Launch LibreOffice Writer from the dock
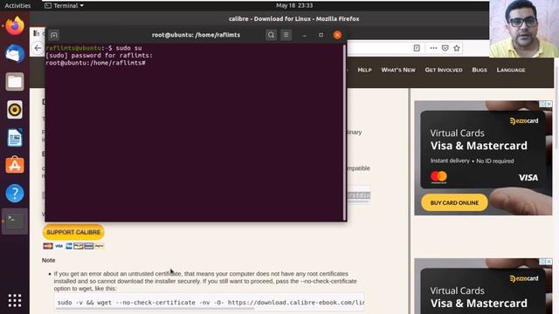This screenshot has height=314, width=559. point(15,138)
